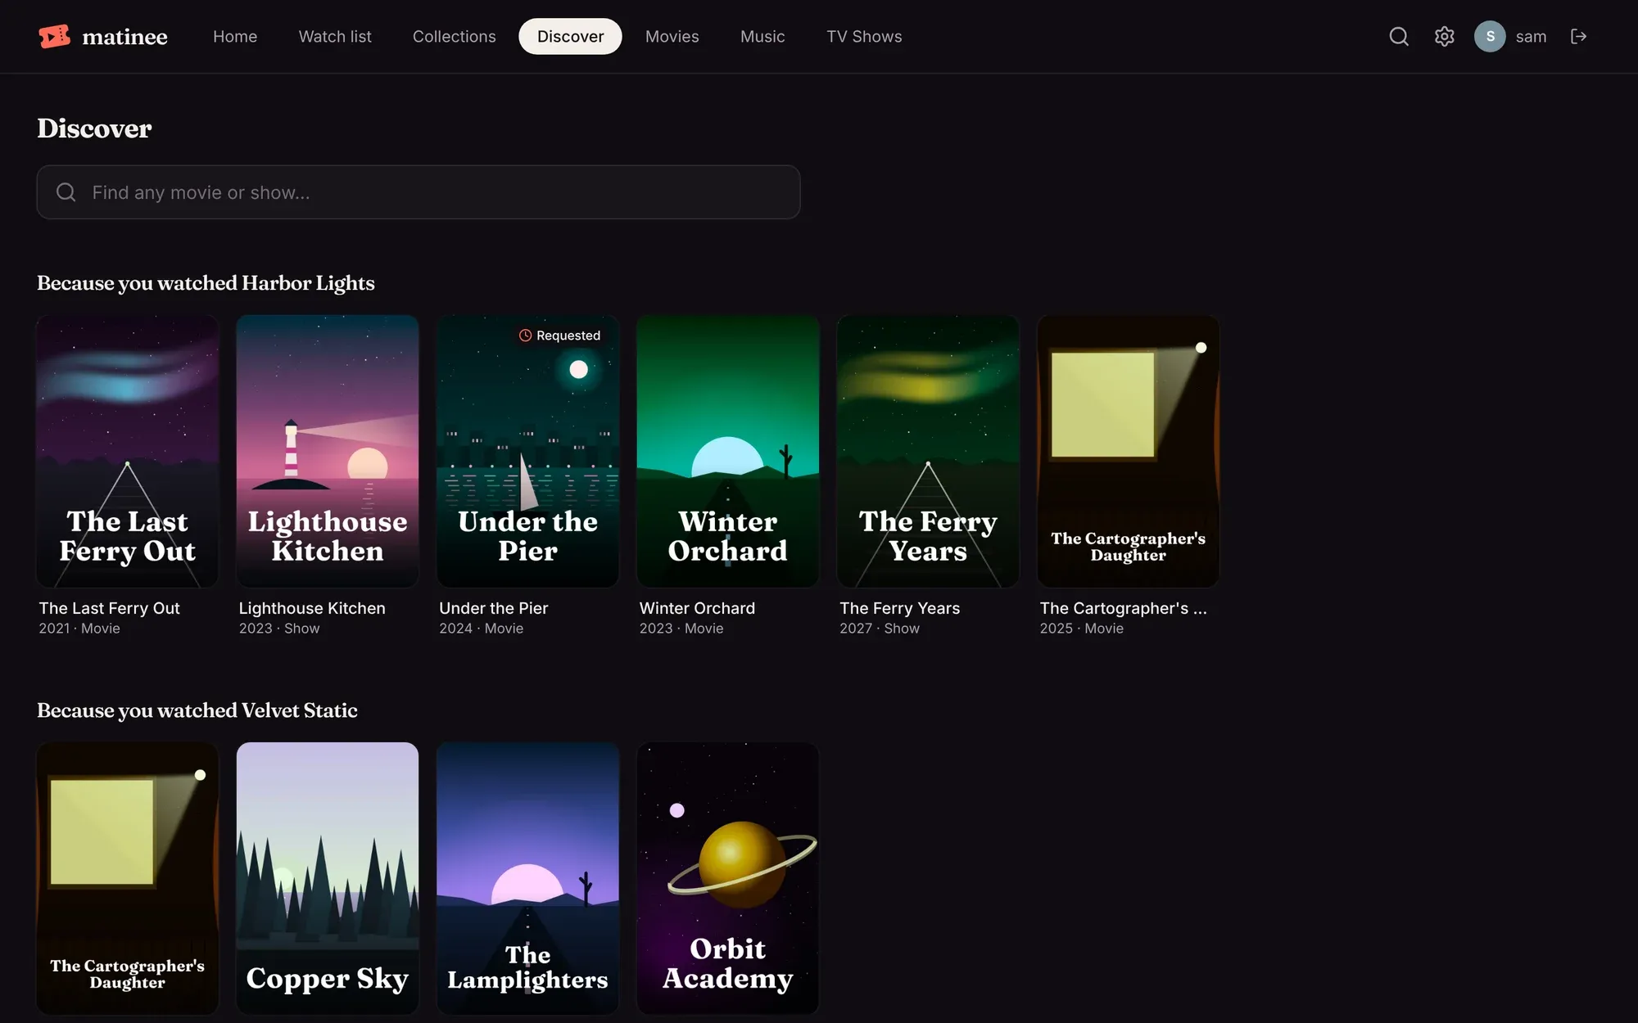Open the Lighthouse Kitchen poster
The height and width of the screenshot is (1023, 1638).
click(x=328, y=451)
